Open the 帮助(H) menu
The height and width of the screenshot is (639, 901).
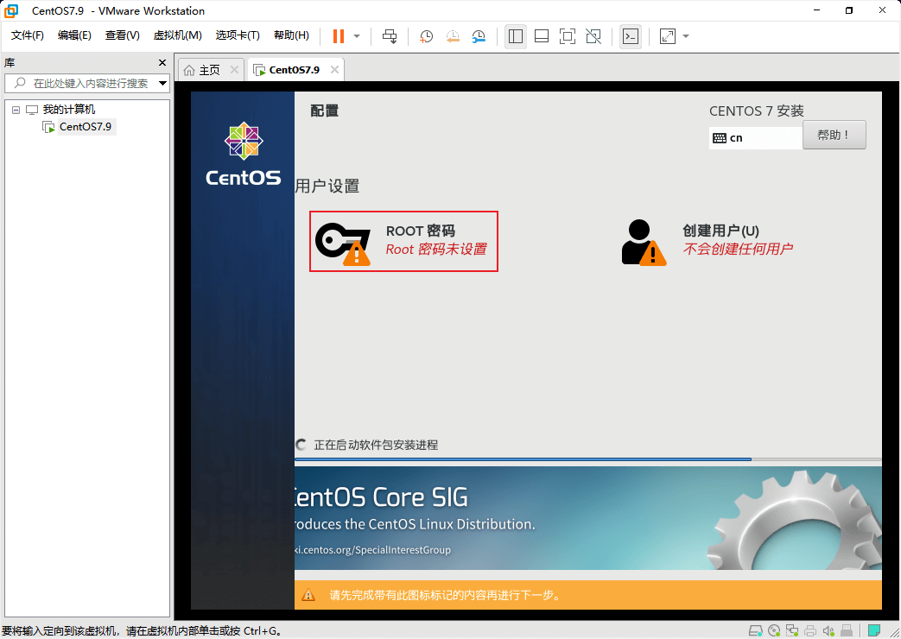291,35
